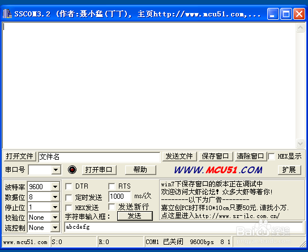
Task: Click the scroll up arrow of receive area
Action: click(300, 28)
